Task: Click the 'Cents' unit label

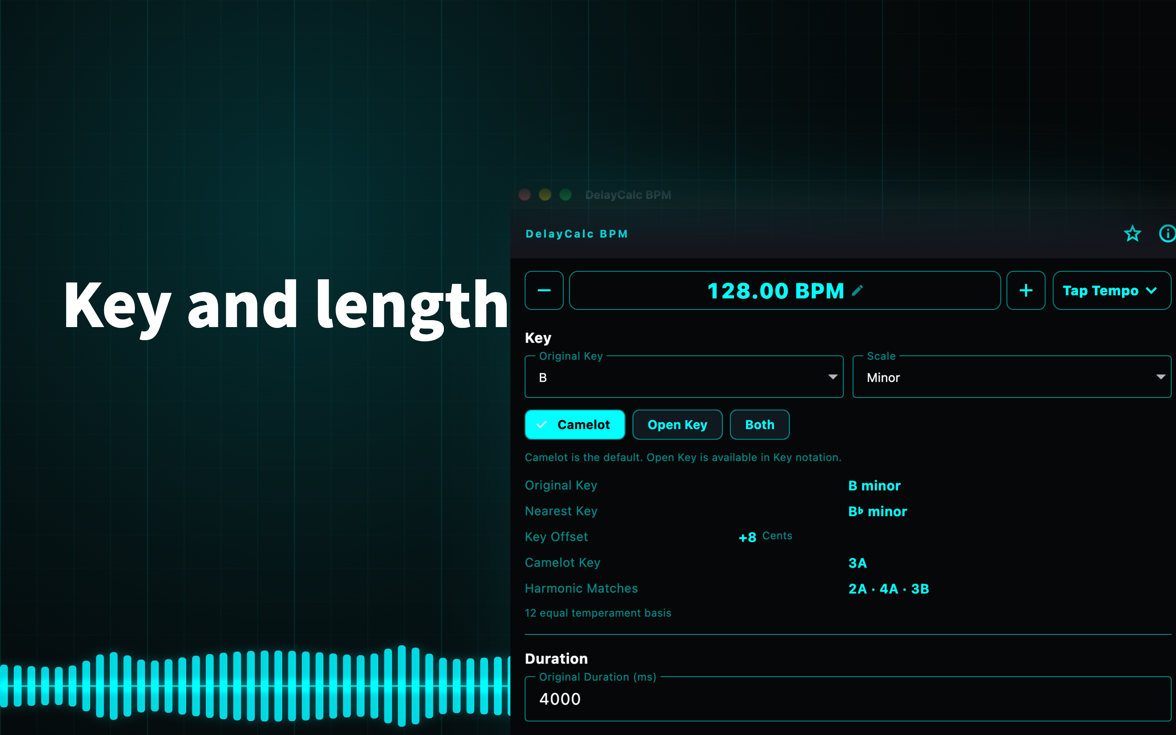Action: [x=777, y=536]
